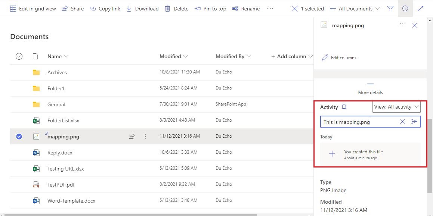Screen dimensions: 433x216
Task: Click Edit columns in details pane
Action: click(339, 58)
